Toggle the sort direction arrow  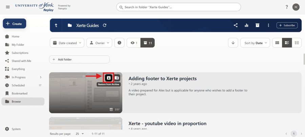233,43
